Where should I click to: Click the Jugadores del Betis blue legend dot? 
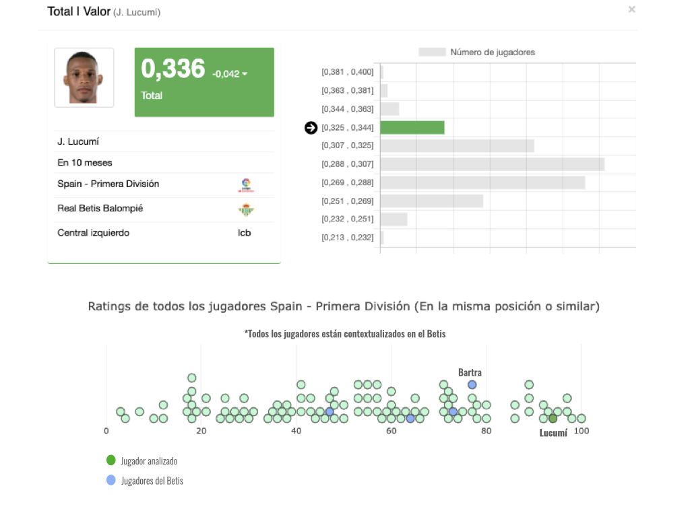[111, 481]
